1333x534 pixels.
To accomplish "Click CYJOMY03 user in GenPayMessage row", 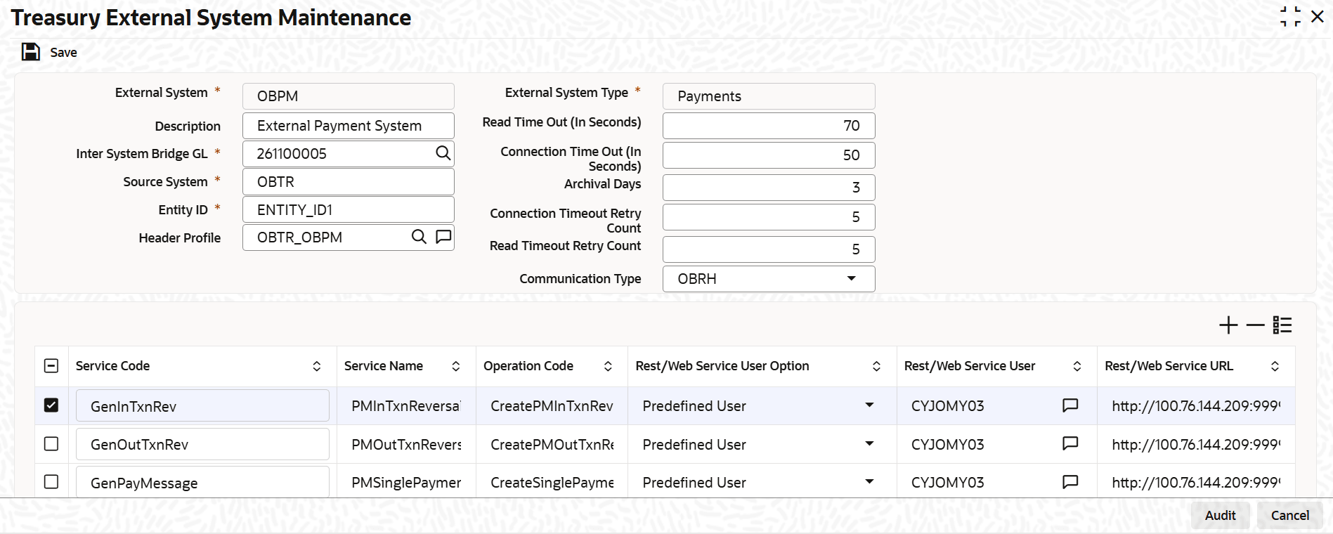I will point(947,483).
